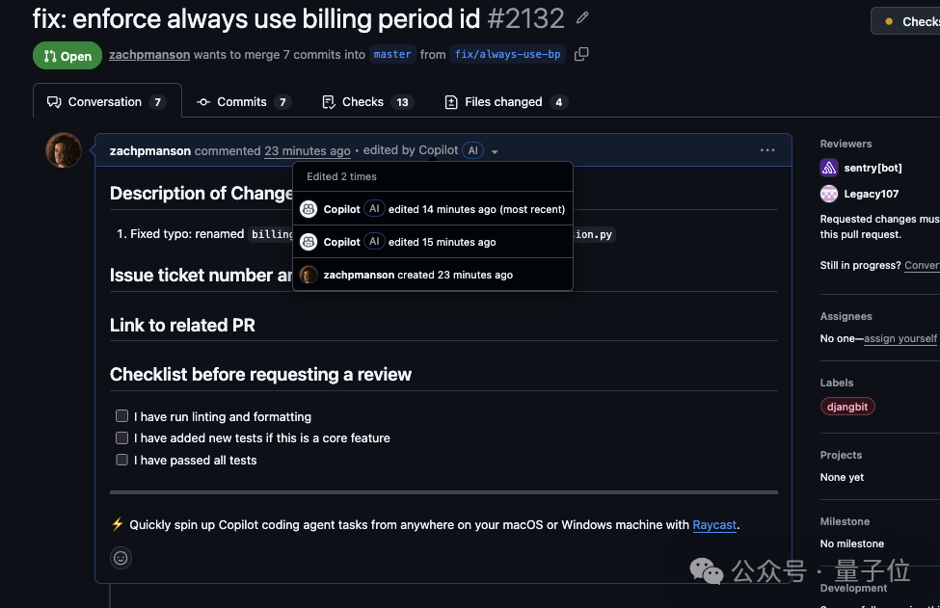Viewport: 940px width, 608px height.
Task: Click the AI badge next to Copilot
Action: (472, 150)
